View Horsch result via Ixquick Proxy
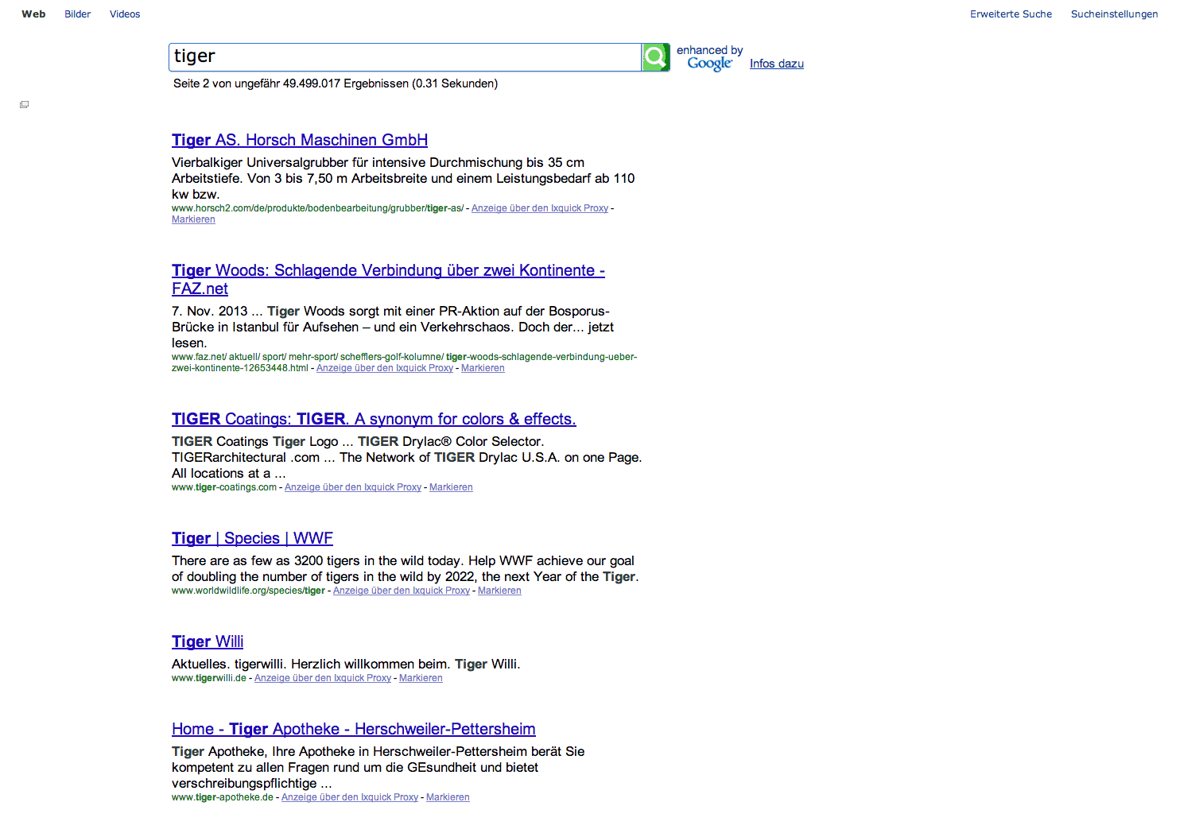Screen dimensions: 1180x837 coord(540,208)
